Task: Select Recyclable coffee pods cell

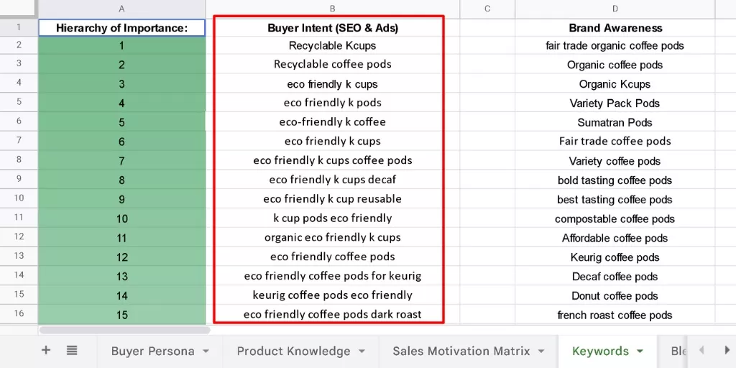Action: pyautogui.click(x=332, y=64)
